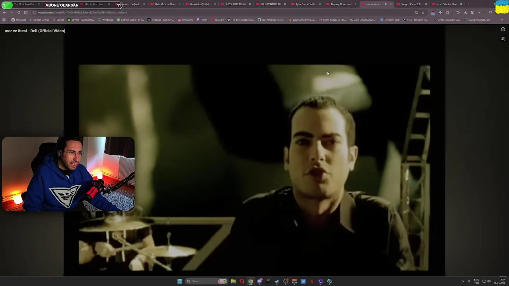The image size is (509, 286).
Task: Reload the page with the refresh icon
Action: click(18, 12)
